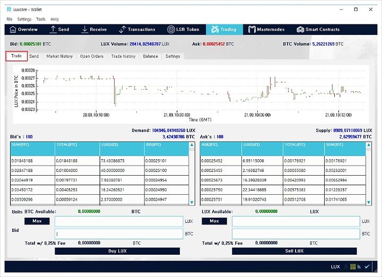
Task: Click the sync checkmark status icon
Action: (x=367, y=266)
